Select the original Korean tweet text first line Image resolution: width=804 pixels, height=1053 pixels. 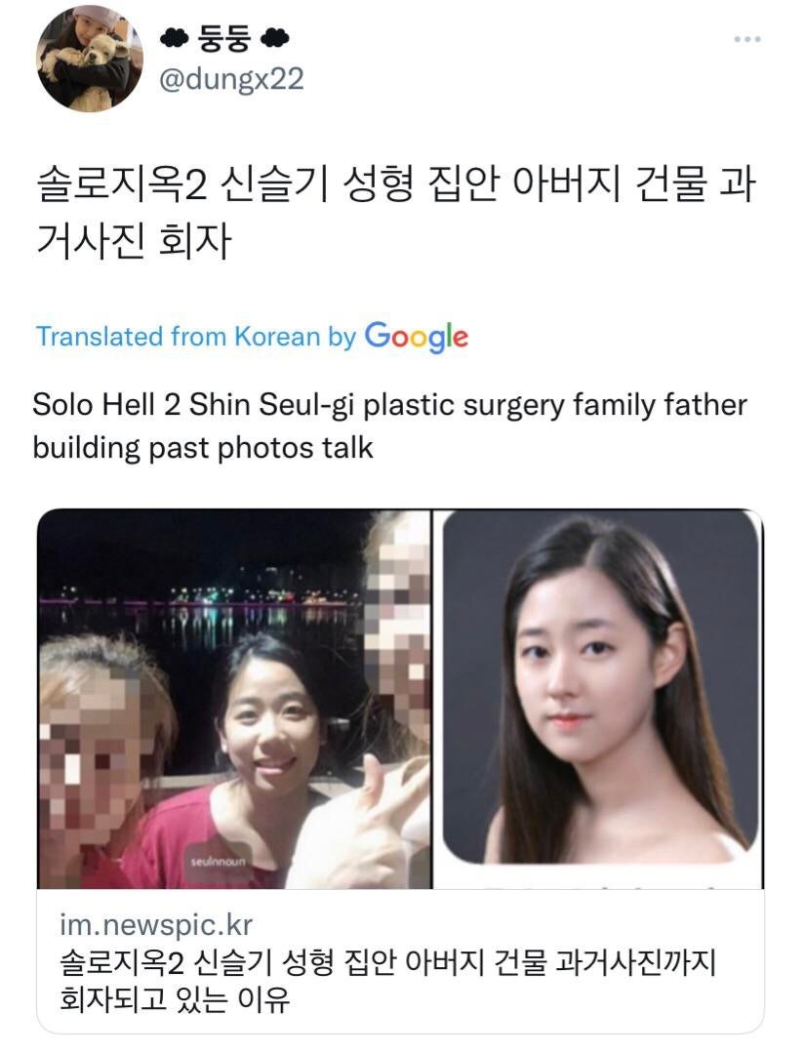[x=396, y=184]
